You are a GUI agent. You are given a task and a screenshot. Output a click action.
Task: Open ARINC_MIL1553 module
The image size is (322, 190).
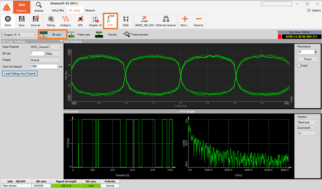(x=144, y=21)
